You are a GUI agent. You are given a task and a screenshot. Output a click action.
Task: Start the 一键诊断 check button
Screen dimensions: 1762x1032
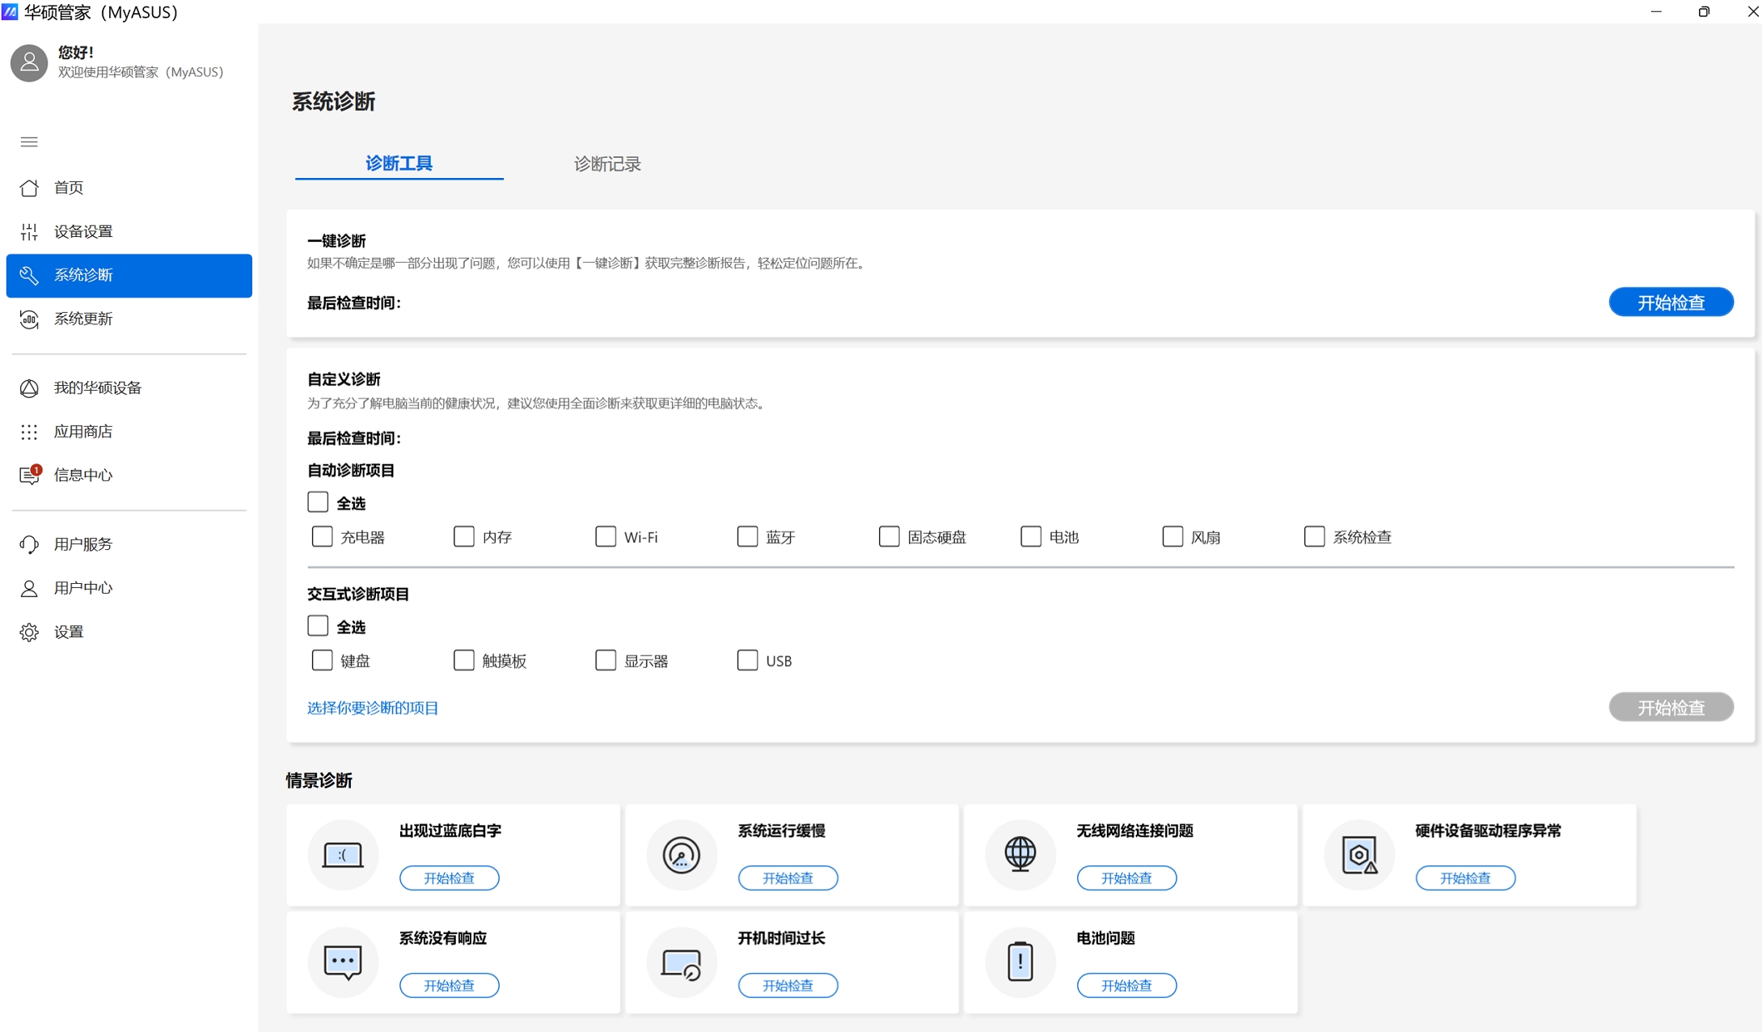pyautogui.click(x=1671, y=302)
